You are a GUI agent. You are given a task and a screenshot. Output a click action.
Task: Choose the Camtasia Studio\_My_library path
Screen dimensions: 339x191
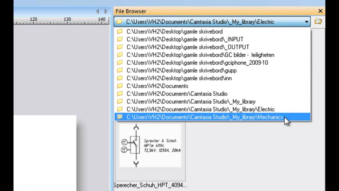click(212, 102)
